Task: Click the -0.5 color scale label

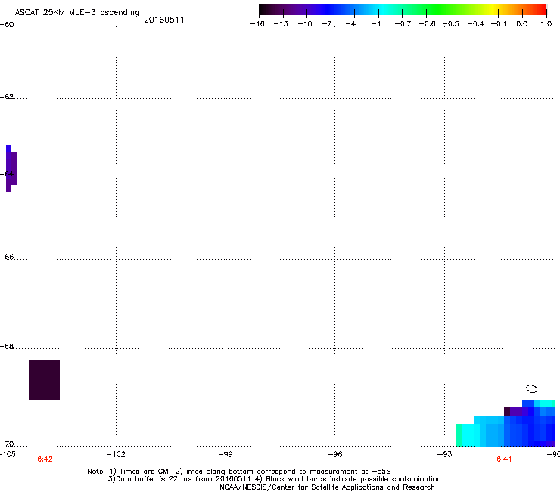Action: coord(451,24)
